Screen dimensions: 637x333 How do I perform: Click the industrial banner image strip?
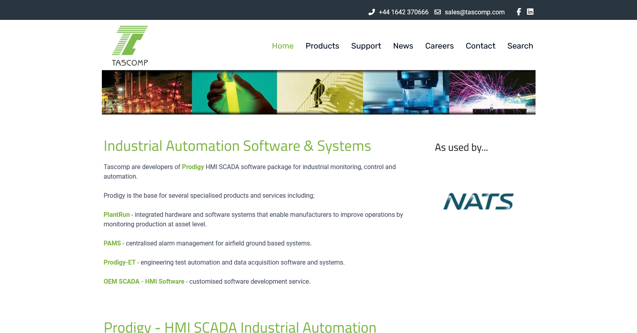(x=318, y=92)
